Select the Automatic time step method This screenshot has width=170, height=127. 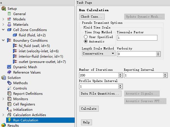coord(86,41)
